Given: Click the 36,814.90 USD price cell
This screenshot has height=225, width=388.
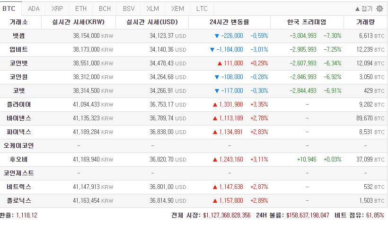Looking at the screenshot, I should (x=168, y=201).
